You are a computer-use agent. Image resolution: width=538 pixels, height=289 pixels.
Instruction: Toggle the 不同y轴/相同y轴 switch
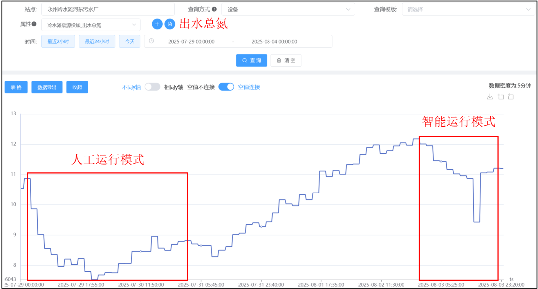[x=152, y=87]
